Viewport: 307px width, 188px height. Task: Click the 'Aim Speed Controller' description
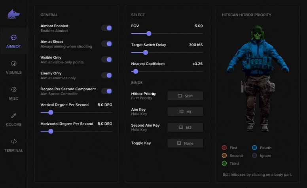pos(59,94)
